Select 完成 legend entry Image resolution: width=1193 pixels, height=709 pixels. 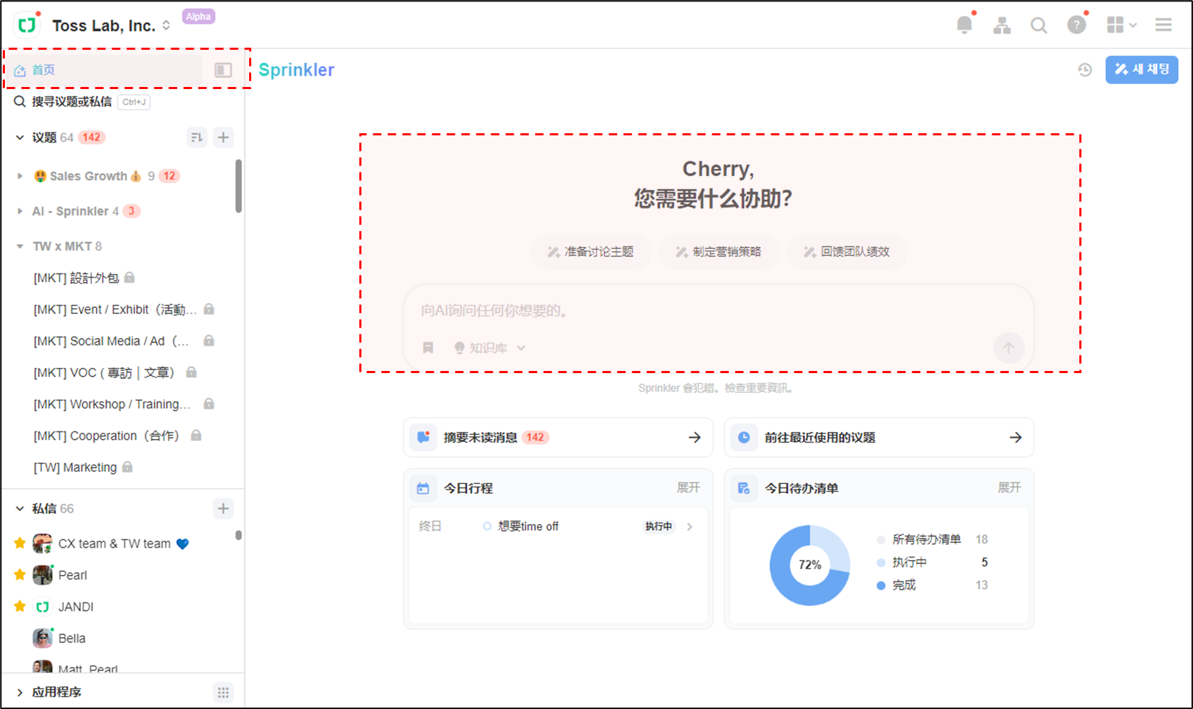[x=932, y=585]
